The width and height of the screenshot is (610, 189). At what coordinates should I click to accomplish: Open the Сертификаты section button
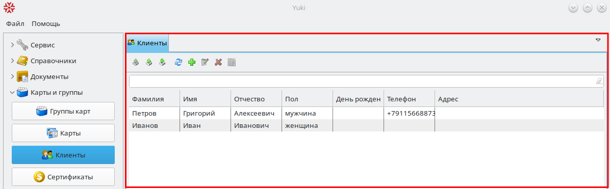click(63, 177)
